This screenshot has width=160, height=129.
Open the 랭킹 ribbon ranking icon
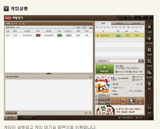click(x=149, y=84)
